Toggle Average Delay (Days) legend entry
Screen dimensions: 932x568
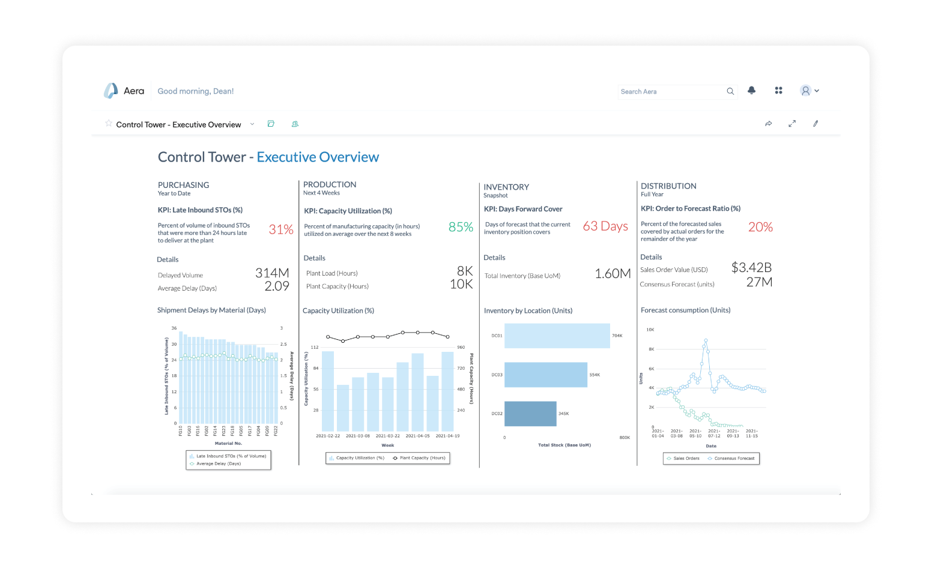coord(215,464)
